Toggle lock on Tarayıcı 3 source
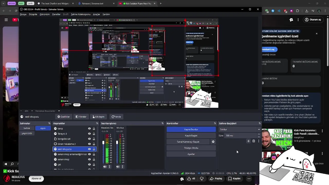 click(x=94, y=134)
